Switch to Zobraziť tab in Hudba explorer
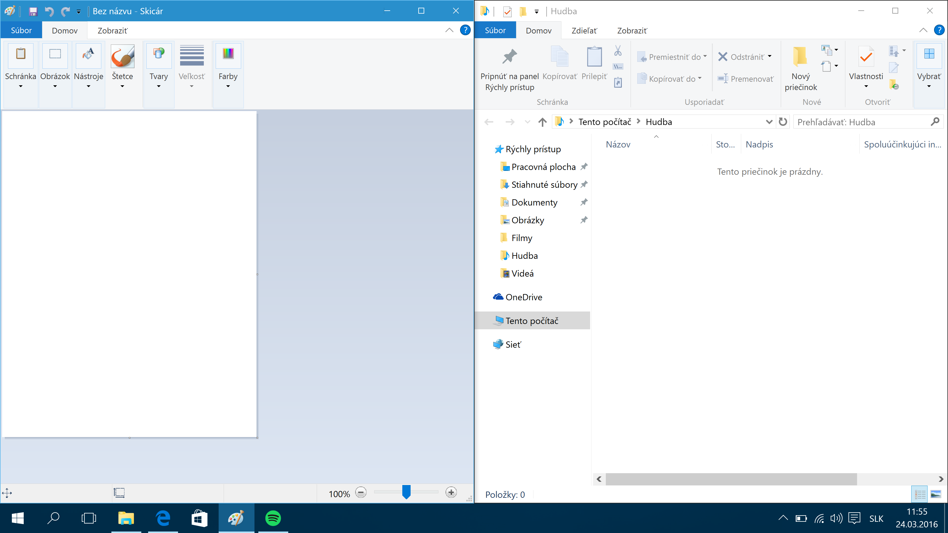Viewport: 948px width, 533px height. (x=632, y=30)
